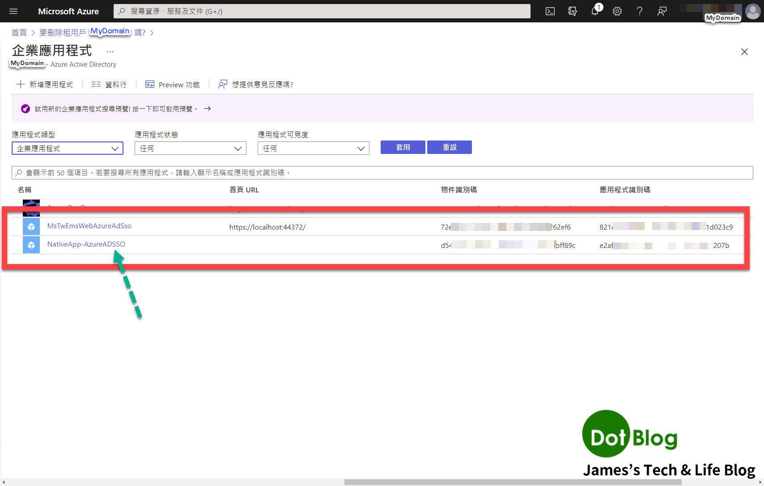
Task: Click the left arrow of horizontal scrollbar
Action: (x=4, y=482)
